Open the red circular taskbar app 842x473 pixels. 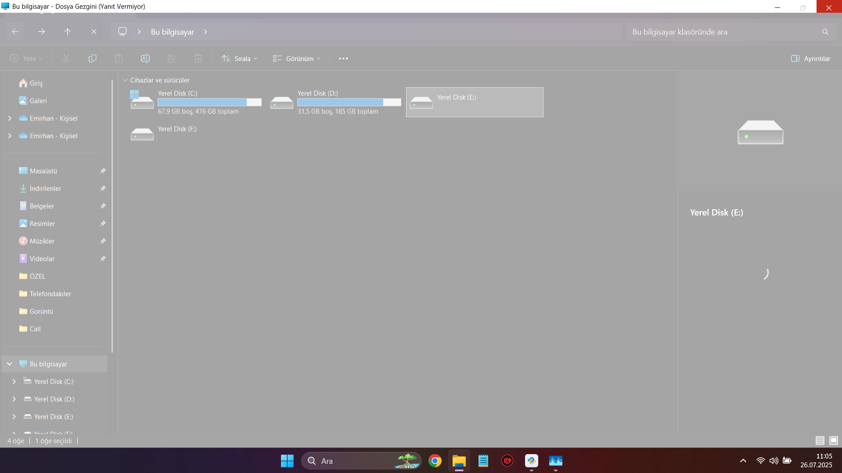pos(507,461)
